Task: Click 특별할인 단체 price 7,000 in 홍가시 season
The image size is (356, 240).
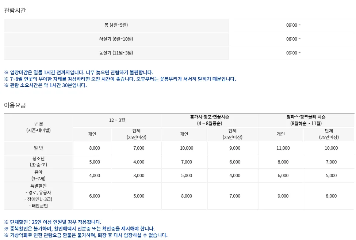Action: point(235,196)
